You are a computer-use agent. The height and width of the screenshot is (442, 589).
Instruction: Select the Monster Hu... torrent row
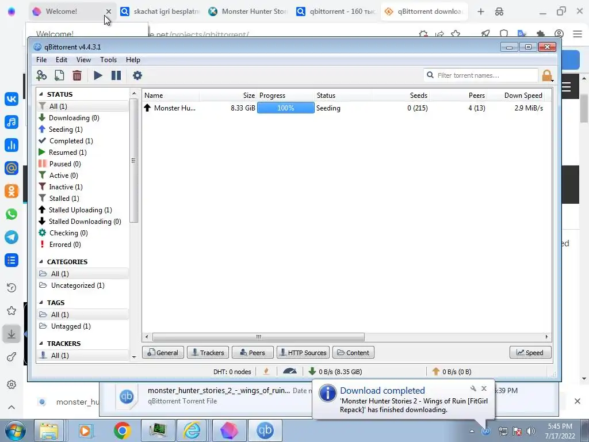coord(346,108)
